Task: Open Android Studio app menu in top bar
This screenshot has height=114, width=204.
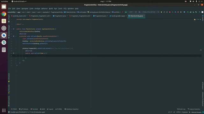Action: [19, 1]
